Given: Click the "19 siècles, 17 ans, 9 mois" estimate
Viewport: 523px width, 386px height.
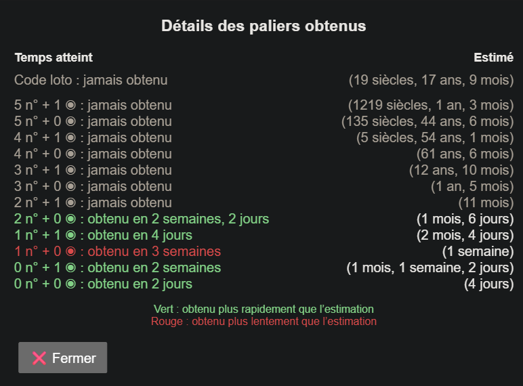Looking at the screenshot, I should point(431,80).
